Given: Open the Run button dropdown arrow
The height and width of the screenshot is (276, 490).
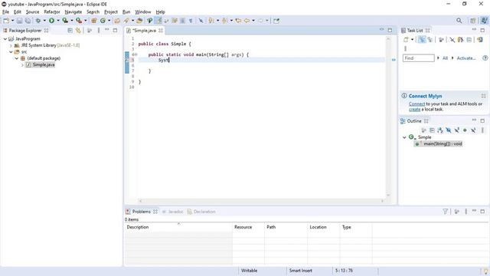Looking at the screenshot, I should coord(58,21).
